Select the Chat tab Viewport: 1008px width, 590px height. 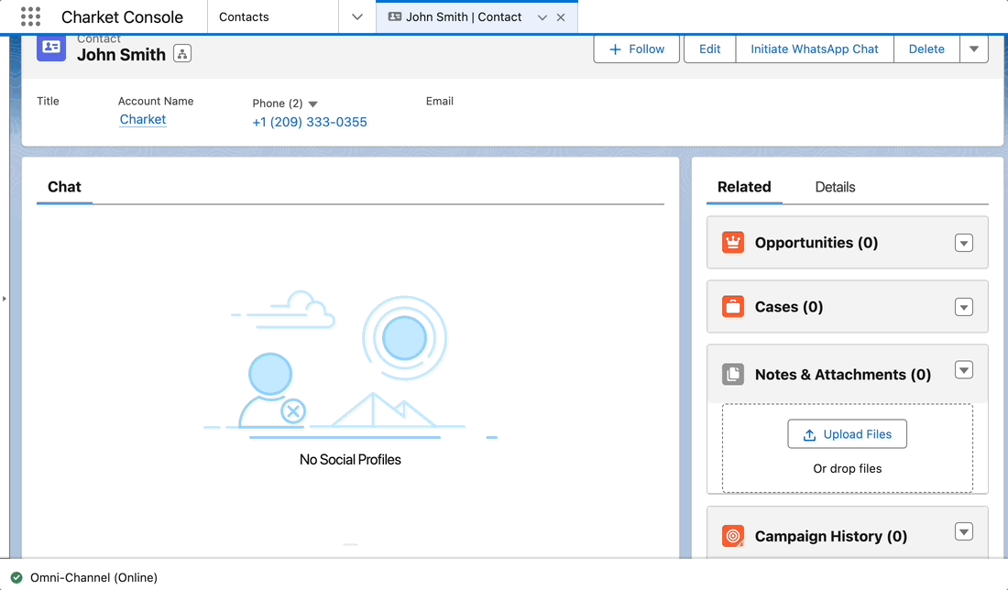(64, 187)
